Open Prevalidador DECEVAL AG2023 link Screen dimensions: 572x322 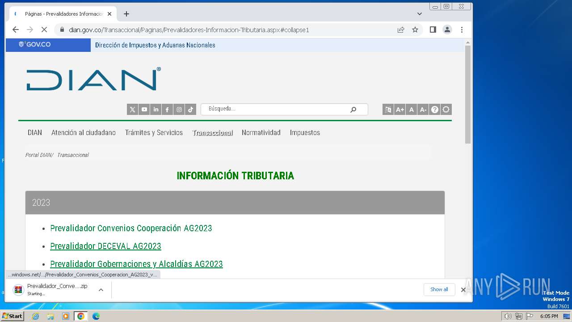105,246
